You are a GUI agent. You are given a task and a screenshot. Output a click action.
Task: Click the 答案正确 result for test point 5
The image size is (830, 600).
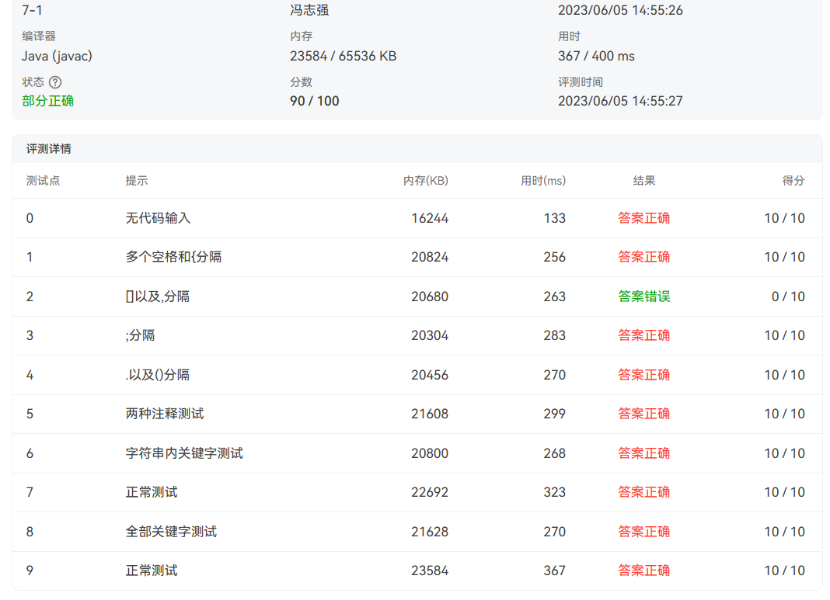[x=644, y=414]
